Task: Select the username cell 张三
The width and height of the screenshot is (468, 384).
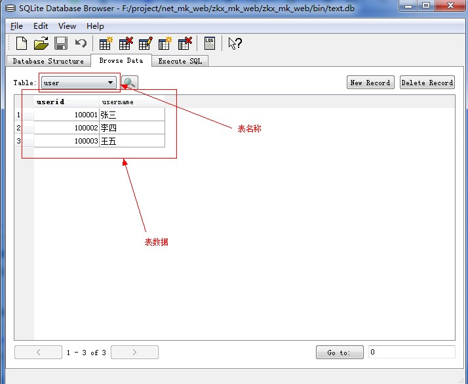Action: 132,115
